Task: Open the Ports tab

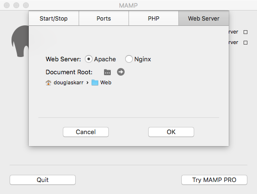Action: pos(104,19)
